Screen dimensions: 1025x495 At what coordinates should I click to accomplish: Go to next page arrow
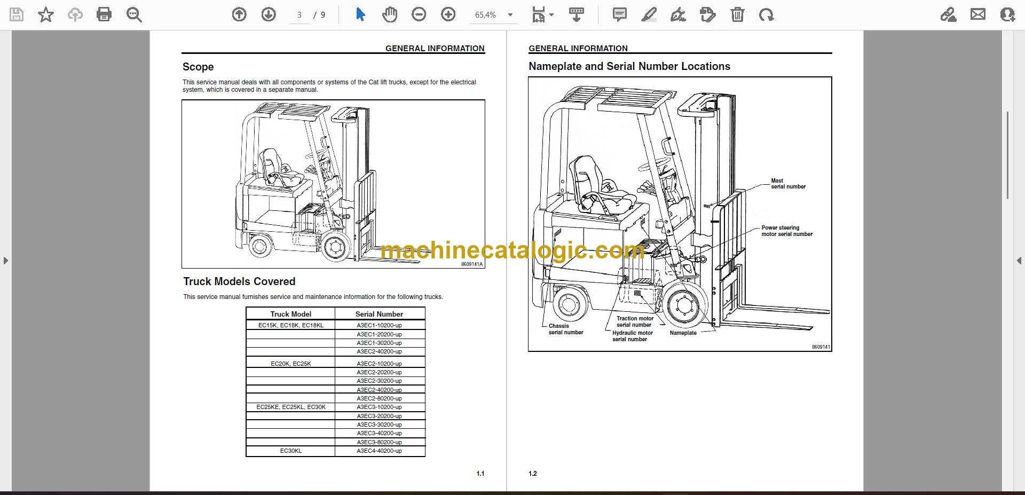click(269, 15)
